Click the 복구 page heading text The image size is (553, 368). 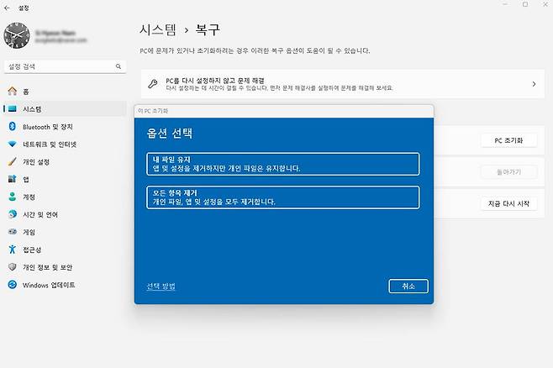tap(208, 29)
